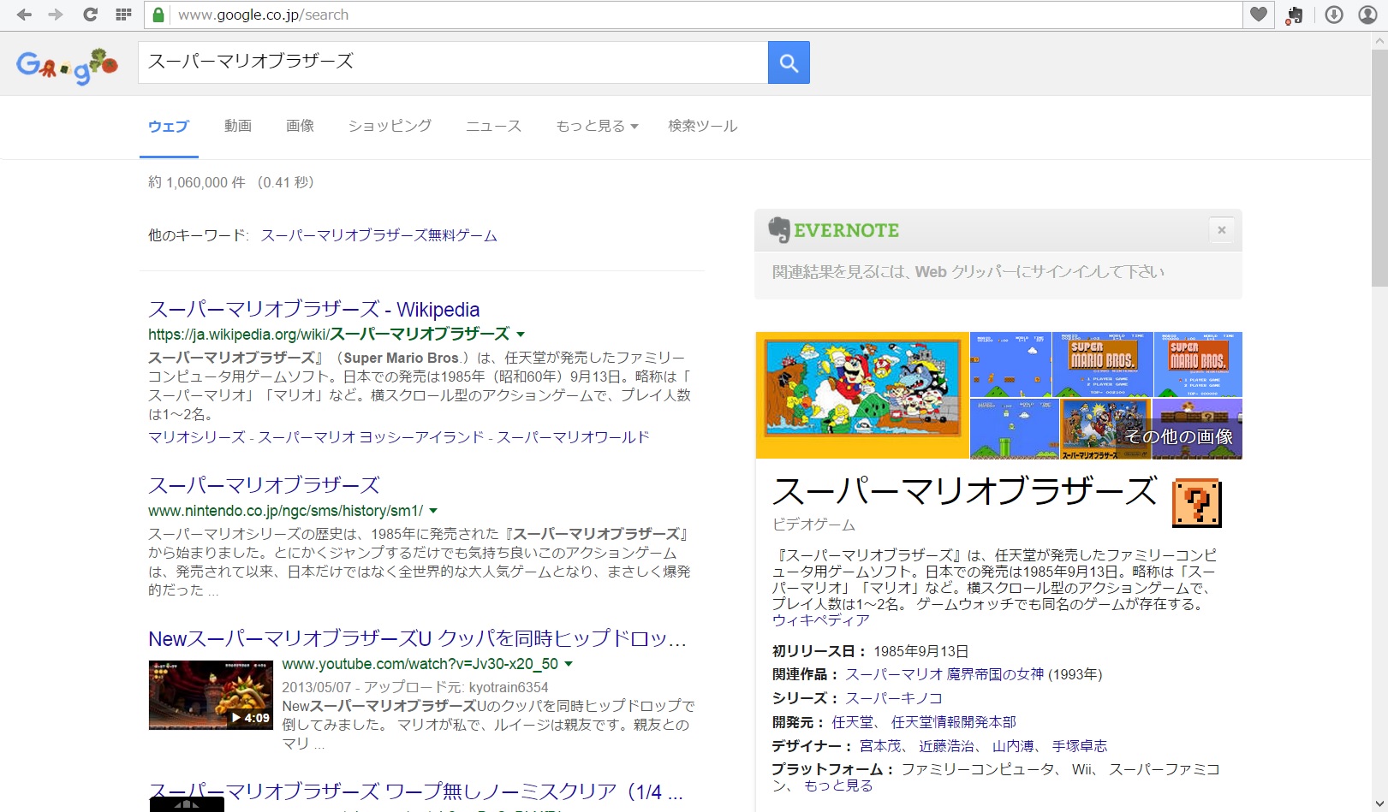Image resolution: width=1388 pixels, height=812 pixels.
Task: Open the Nintendo スーパーマリオブラザーズ result title
Action: (x=264, y=486)
